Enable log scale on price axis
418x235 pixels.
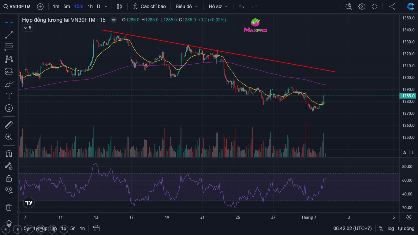(x=391, y=228)
